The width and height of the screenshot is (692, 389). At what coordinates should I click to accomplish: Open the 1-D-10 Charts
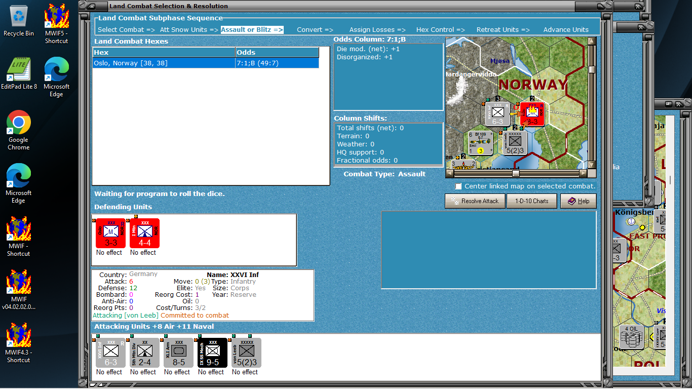[532, 201]
